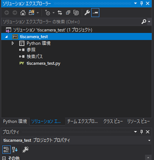
Task: Click the Collapse All icon
Action: click(x=68, y=13)
